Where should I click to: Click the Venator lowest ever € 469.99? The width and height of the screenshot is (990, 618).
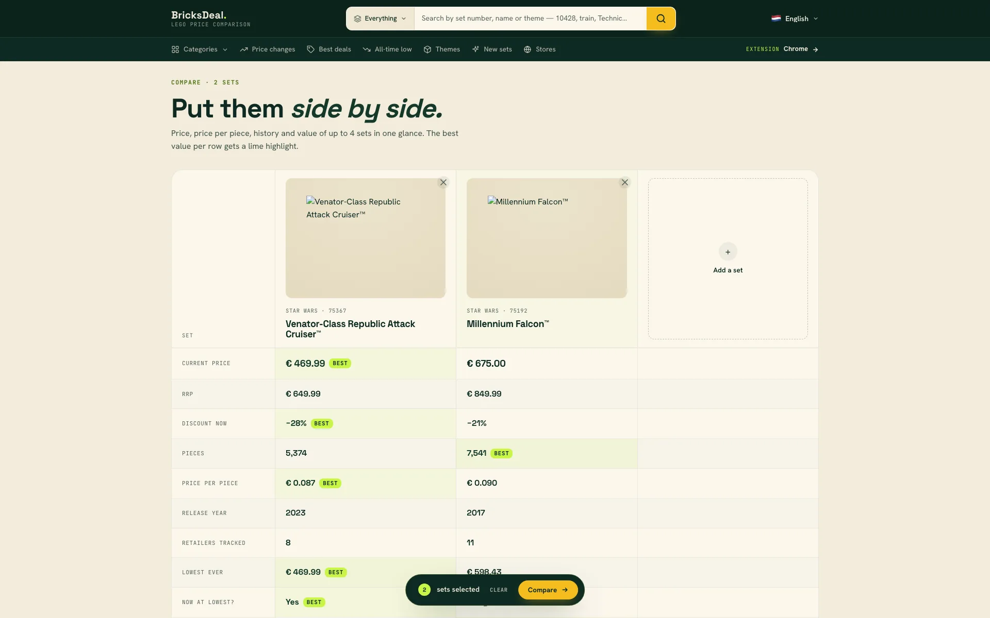click(303, 572)
